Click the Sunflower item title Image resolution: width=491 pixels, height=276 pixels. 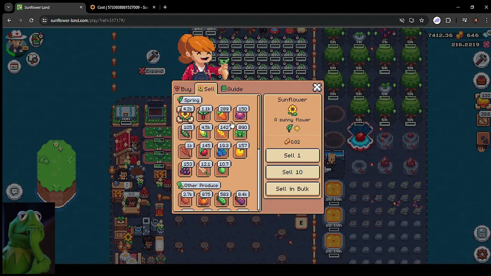(292, 100)
